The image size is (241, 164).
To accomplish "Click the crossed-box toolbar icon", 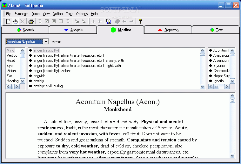I will point(54,21).
